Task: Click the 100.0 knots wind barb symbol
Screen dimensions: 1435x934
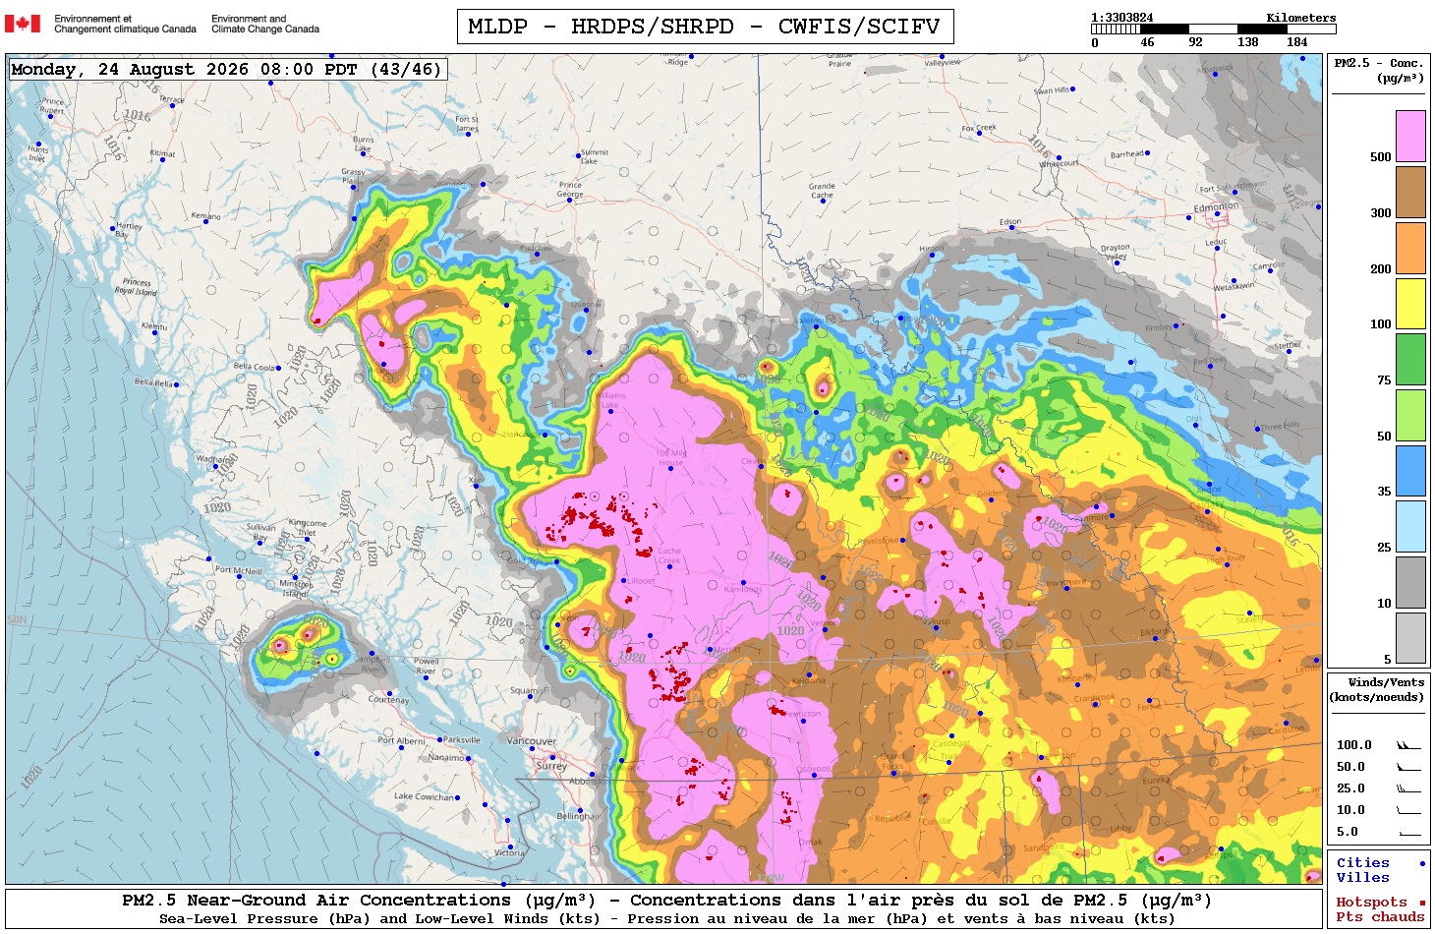Action: point(1408,745)
